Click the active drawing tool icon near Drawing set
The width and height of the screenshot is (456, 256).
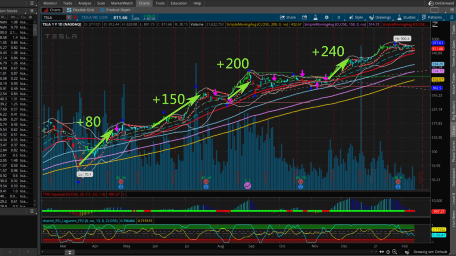tap(407, 252)
